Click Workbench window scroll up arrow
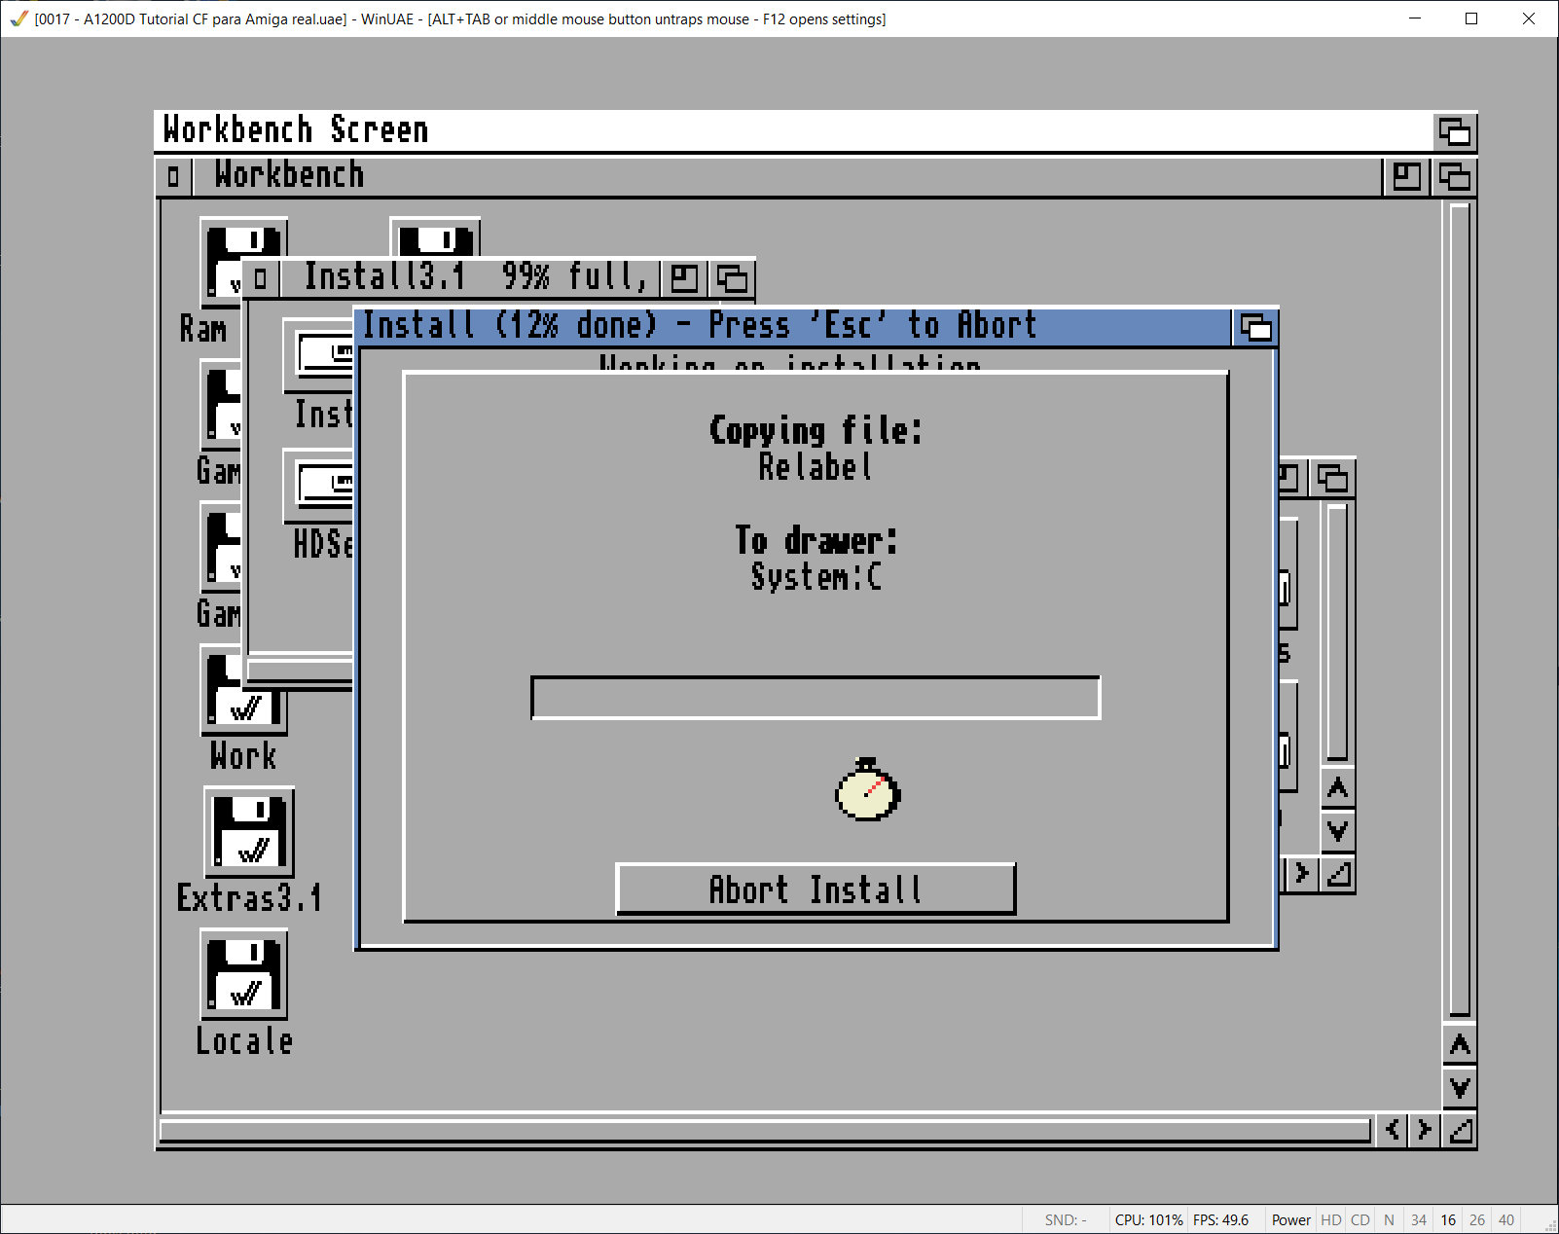Image resolution: width=1559 pixels, height=1234 pixels. point(1459,1044)
